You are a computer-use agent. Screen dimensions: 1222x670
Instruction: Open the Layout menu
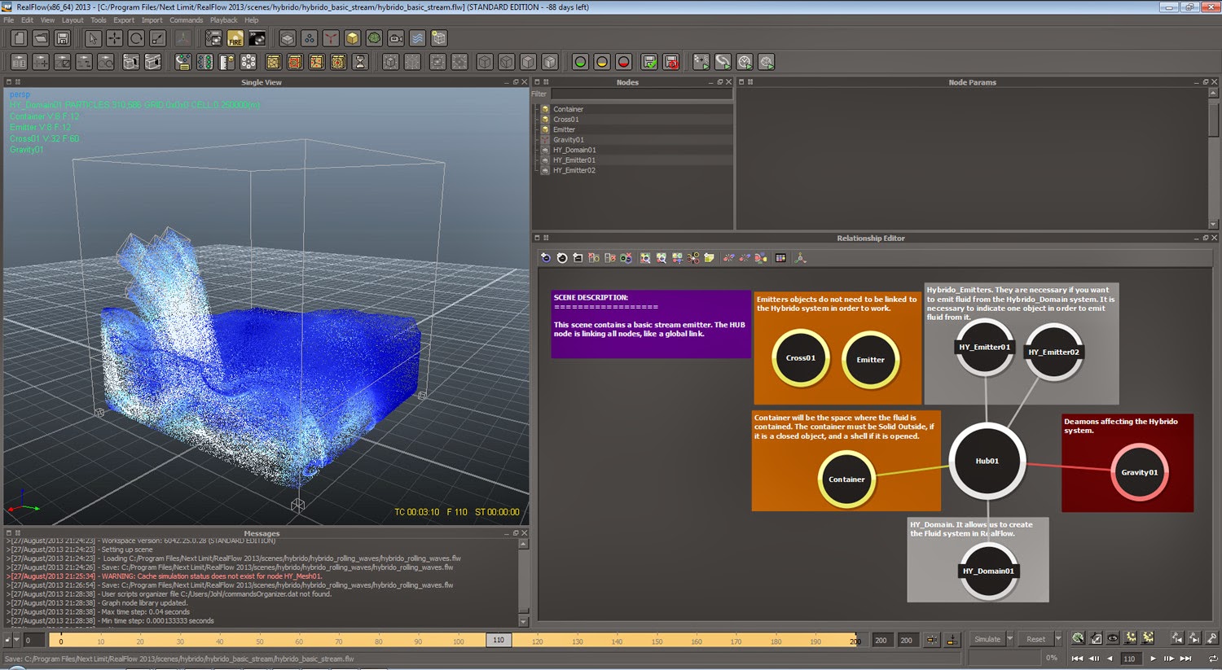coord(73,20)
